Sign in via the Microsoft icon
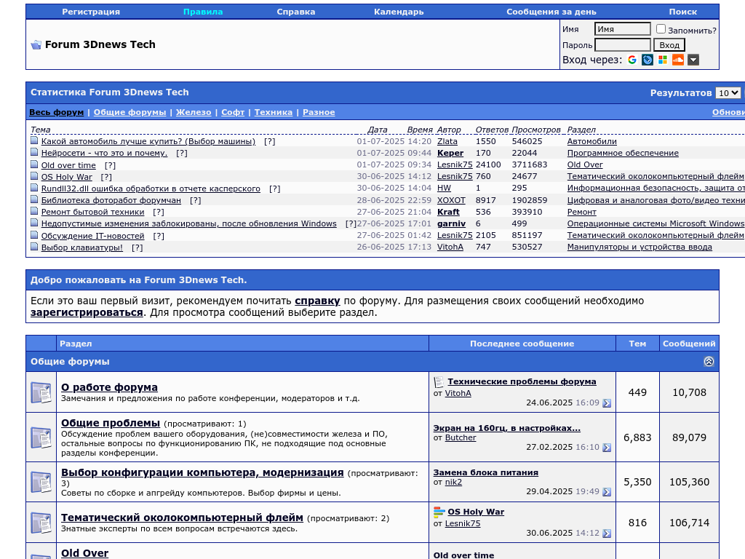Image resolution: width=745 pixels, height=559 pixels. (662, 60)
